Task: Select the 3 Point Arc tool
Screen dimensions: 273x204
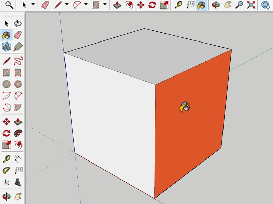Action: click(x=7, y=107)
